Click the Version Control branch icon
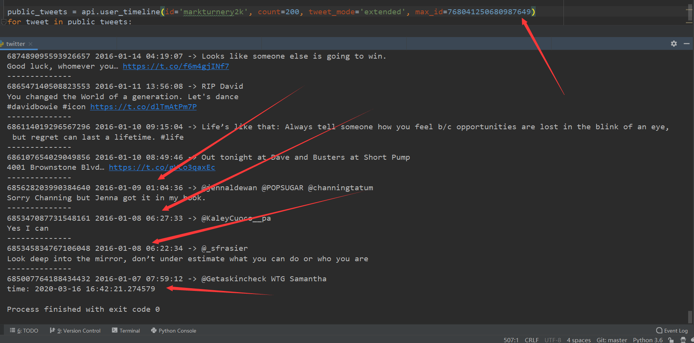 coord(52,330)
